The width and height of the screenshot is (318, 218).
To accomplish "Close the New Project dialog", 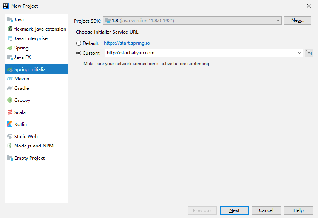I will 309,6.
